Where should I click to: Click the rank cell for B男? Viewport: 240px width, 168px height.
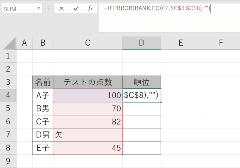(142, 108)
